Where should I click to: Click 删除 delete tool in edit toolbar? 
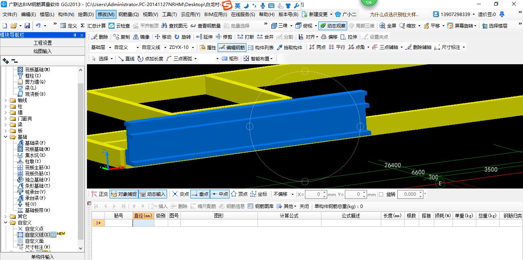click(100, 37)
